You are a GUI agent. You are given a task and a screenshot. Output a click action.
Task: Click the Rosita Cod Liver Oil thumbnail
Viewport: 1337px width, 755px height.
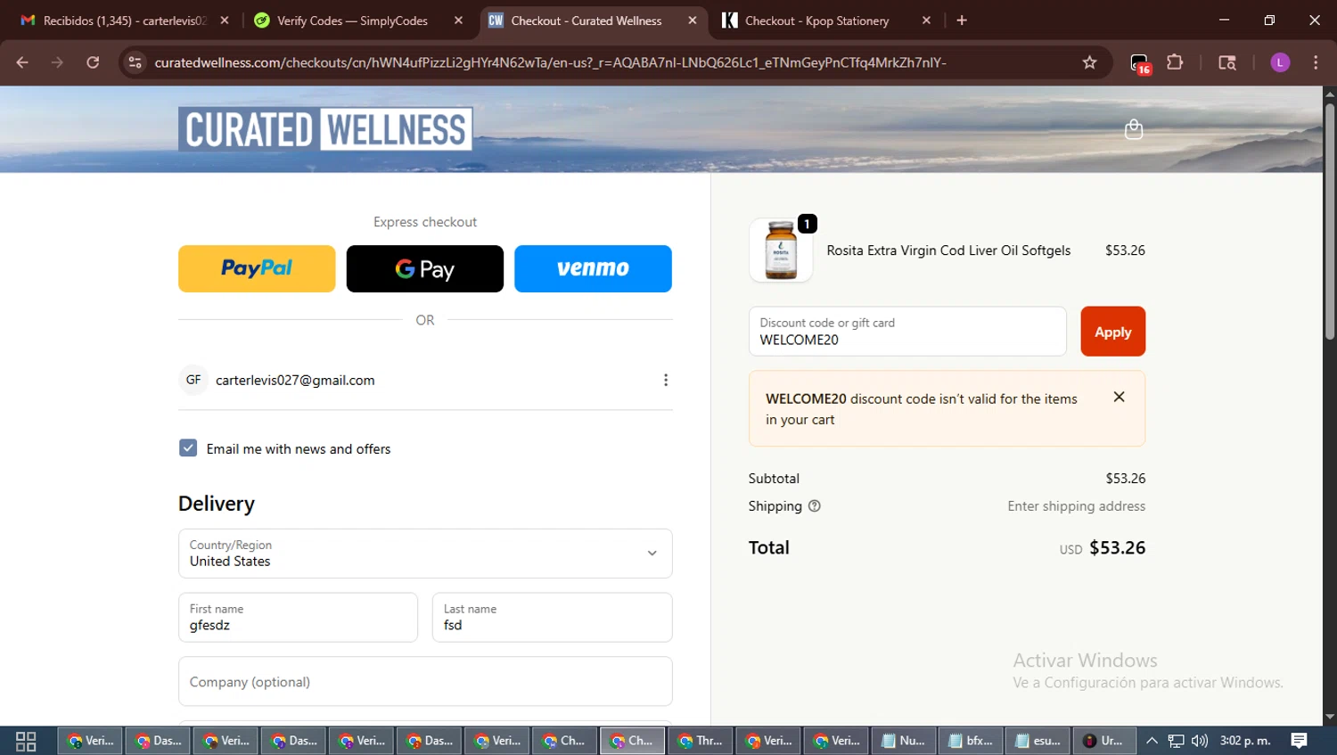pos(781,250)
